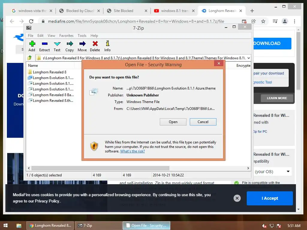Open Chrome media control icon
This screenshot has width=307, height=230.
pyautogui.click(x=275, y=21)
